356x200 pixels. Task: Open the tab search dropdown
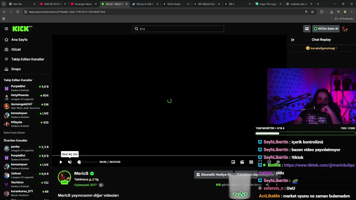[x=4, y=4]
